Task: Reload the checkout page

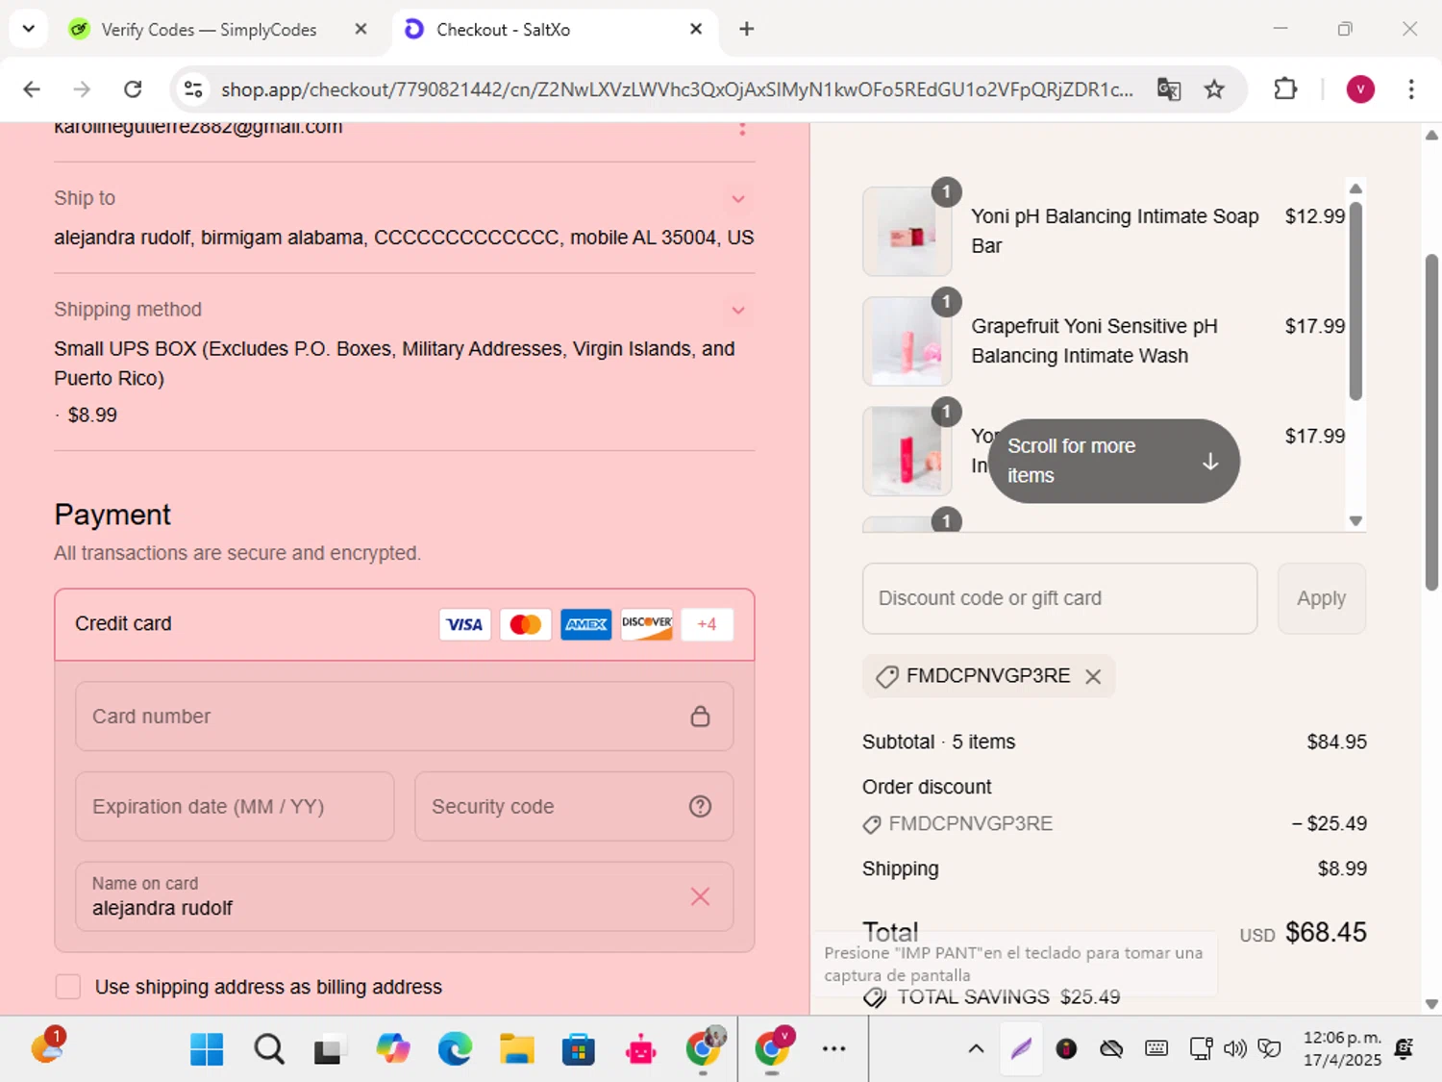Action: pyautogui.click(x=134, y=89)
